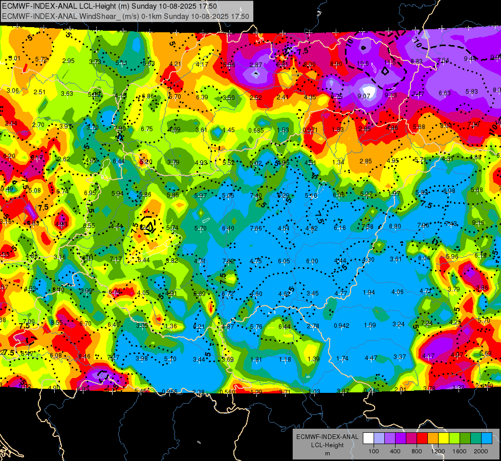Click the 'LCL-Height (m)' header line
501x461 pixels.
point(110,6)
